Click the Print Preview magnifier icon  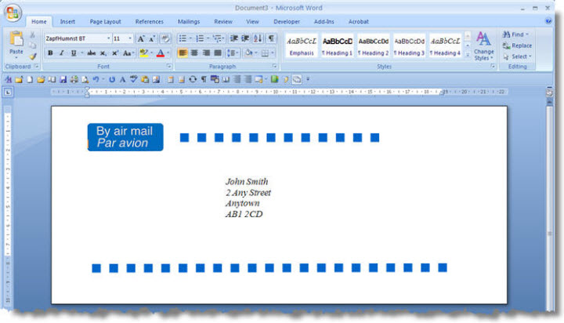point(85,80)
